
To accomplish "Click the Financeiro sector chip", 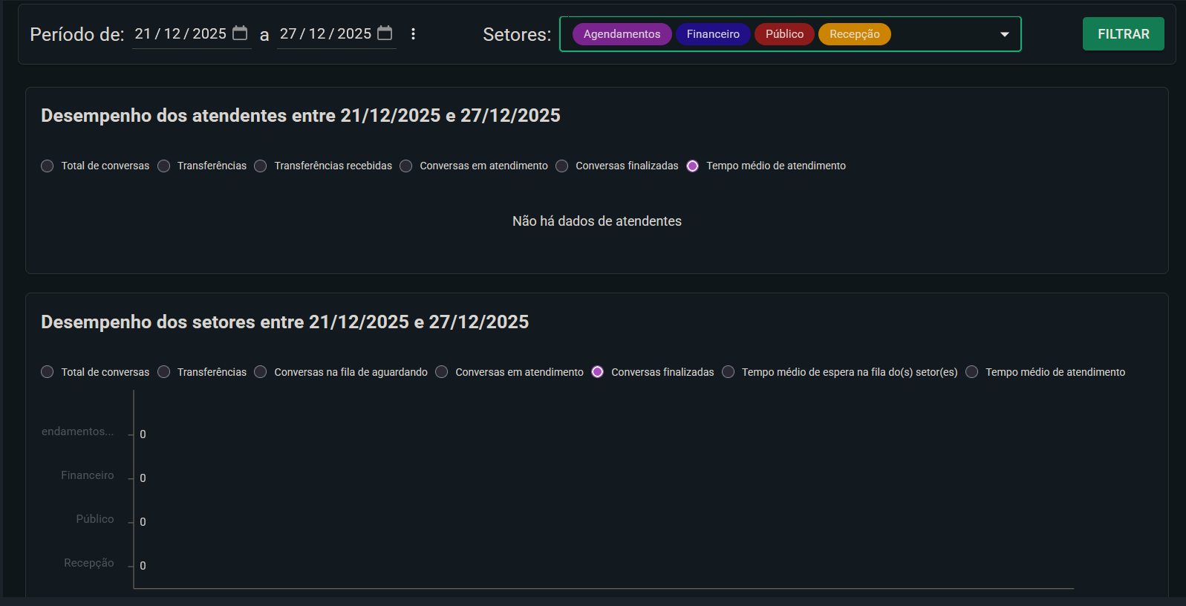I will click(712, 34).
